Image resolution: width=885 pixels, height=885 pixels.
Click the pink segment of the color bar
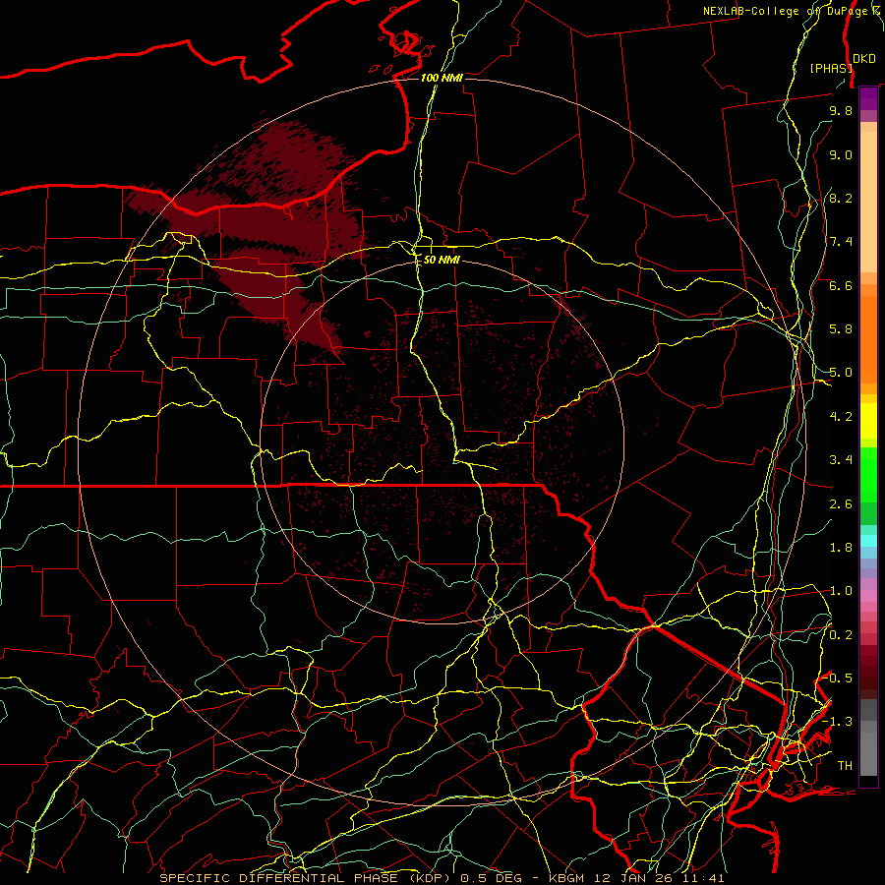tap(868, 596)
